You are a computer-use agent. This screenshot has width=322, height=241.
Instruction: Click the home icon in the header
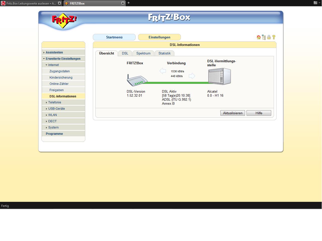tap(259, 37)
